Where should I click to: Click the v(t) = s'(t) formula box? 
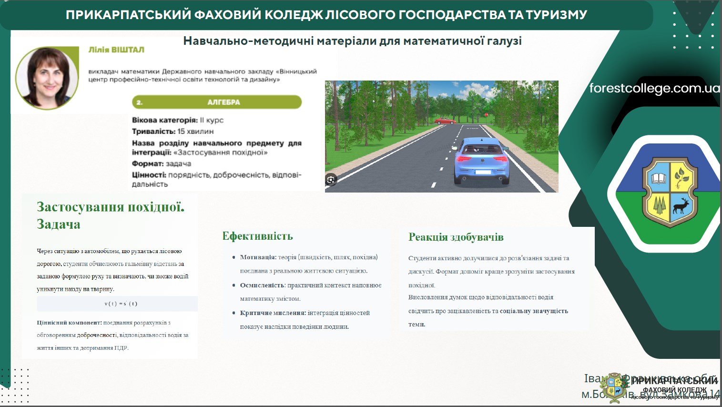tap(117, 304)
